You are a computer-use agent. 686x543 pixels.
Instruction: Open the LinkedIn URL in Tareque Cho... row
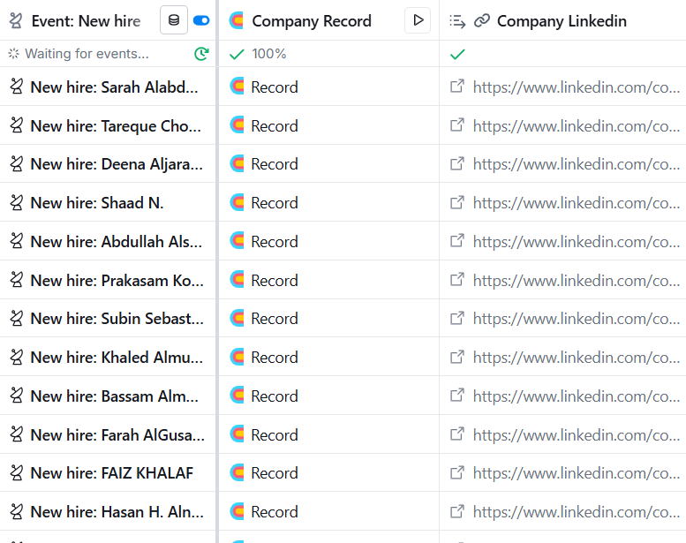[577, 126]
